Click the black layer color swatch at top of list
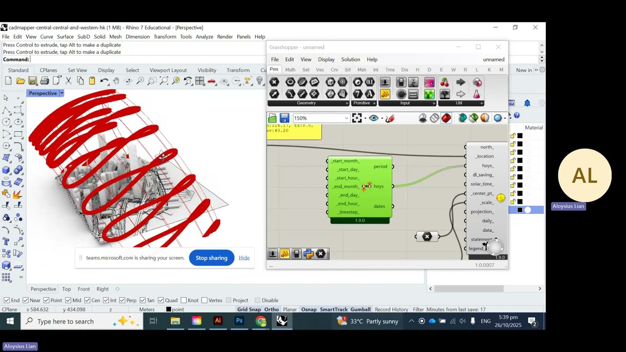 click(520, 135)
